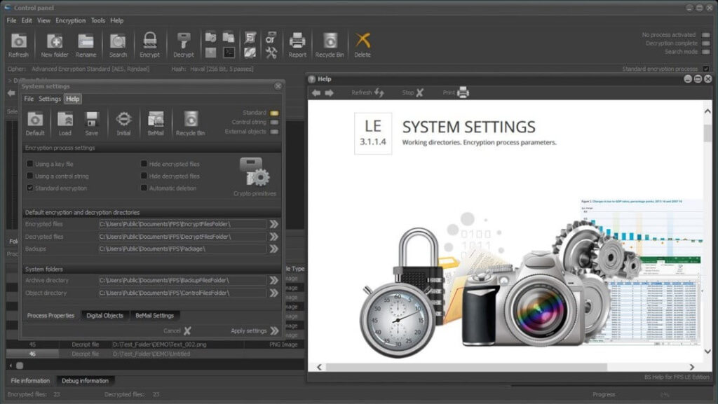The height and width of the screenshot is (404, 718).
Task: Browse for Archive directory arrow
Action: tap(274, 280)
